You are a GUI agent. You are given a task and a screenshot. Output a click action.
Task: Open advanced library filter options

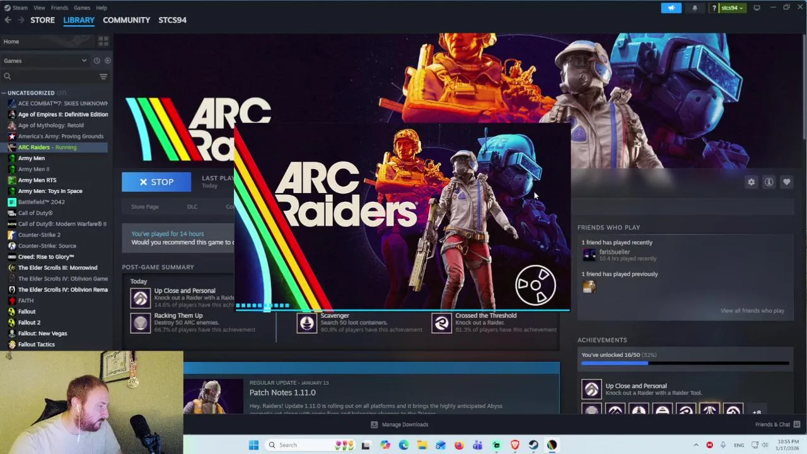(103, 76)
